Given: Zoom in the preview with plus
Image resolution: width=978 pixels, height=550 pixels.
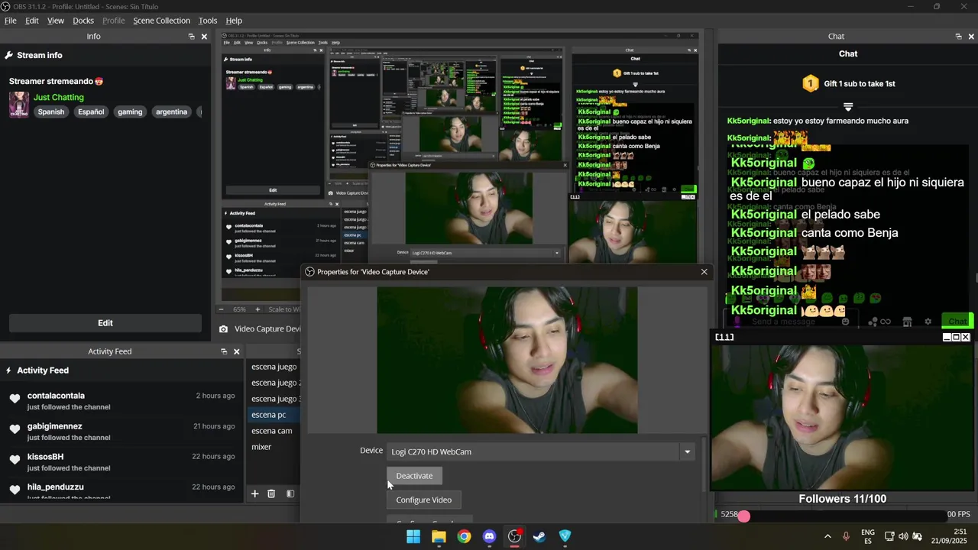Looking at the screenshot, I should (x=257, y=309).
